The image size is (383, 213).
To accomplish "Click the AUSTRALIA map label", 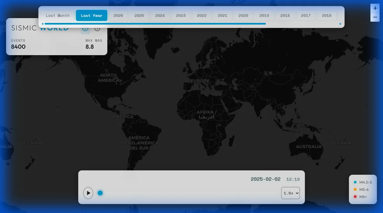I will click(x=309, y=147).
